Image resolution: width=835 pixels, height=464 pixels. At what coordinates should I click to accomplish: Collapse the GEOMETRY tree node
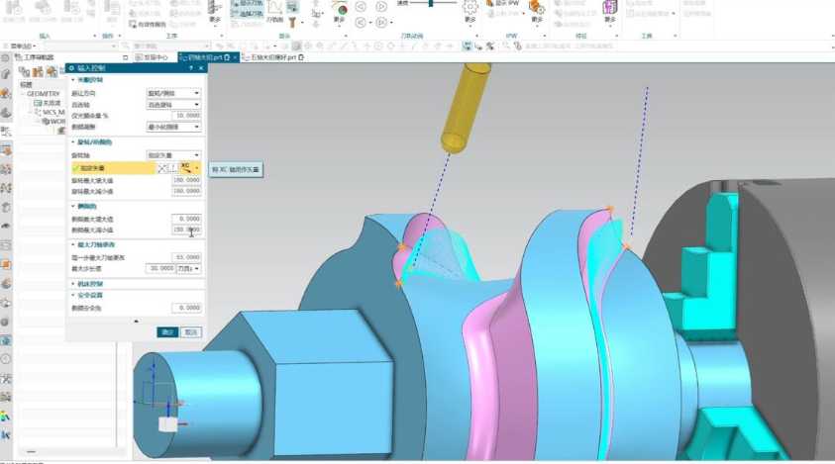(23, 94)
